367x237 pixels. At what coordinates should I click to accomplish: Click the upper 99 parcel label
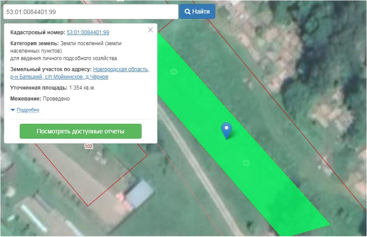point(174,72)
